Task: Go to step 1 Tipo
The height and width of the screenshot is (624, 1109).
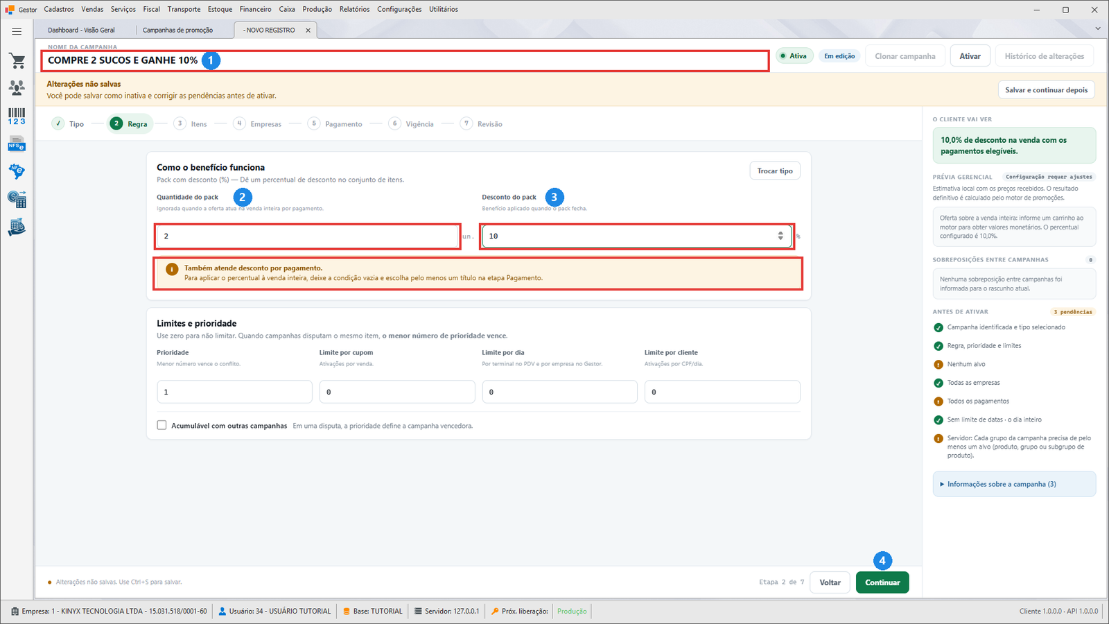Action: (x=68, y=123)
